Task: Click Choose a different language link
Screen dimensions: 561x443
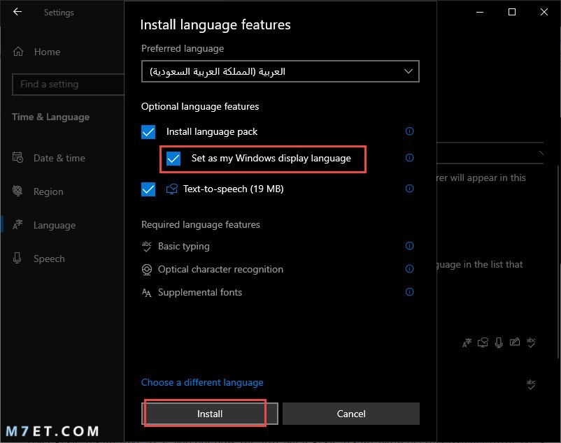Action: tap(202, 382)
